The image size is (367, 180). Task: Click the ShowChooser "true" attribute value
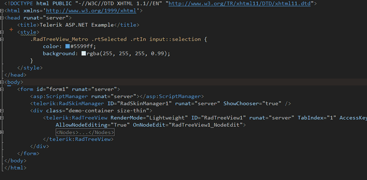click(272, 104)
